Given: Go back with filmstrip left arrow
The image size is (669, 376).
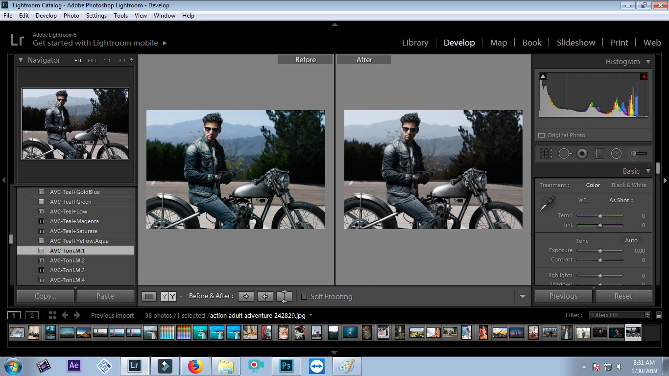Looking at the screenshot, I should tap(65, 315).
